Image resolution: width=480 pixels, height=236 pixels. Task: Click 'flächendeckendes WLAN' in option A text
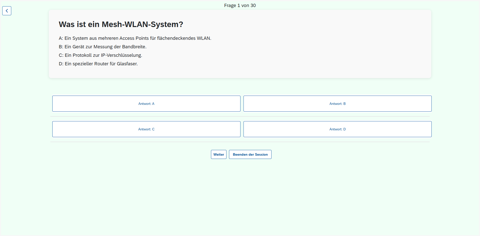pyautogui.click(x=184, y=38)
